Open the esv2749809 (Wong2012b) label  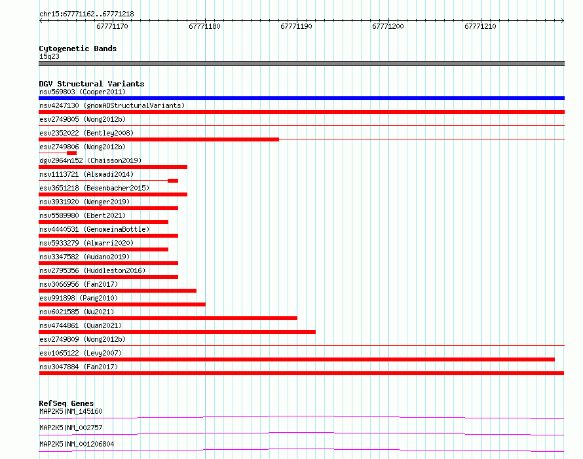pyautogui.click(x=83, y=339)
